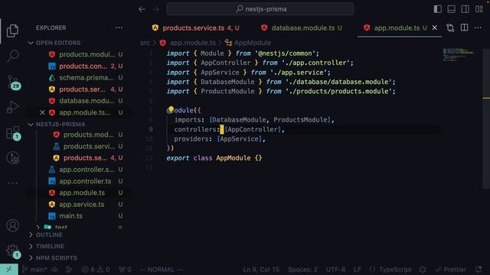Split the editor to the right
Screen dimensions: 490x275
(465, 27)
